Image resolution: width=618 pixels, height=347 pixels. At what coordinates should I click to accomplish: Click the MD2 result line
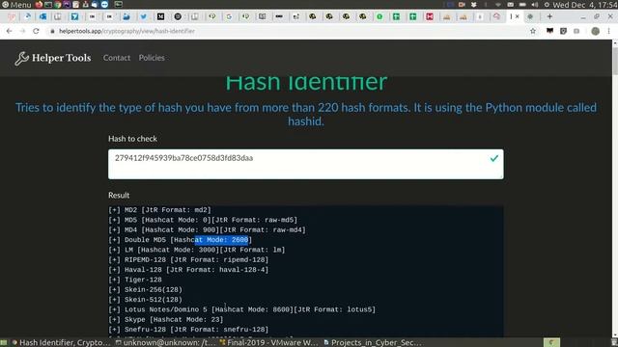tap(159, 210)
